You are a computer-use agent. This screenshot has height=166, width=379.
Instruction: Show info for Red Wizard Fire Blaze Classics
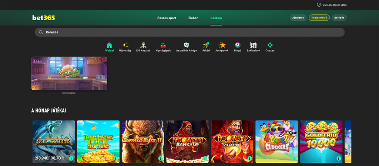(x=250, y=158)
